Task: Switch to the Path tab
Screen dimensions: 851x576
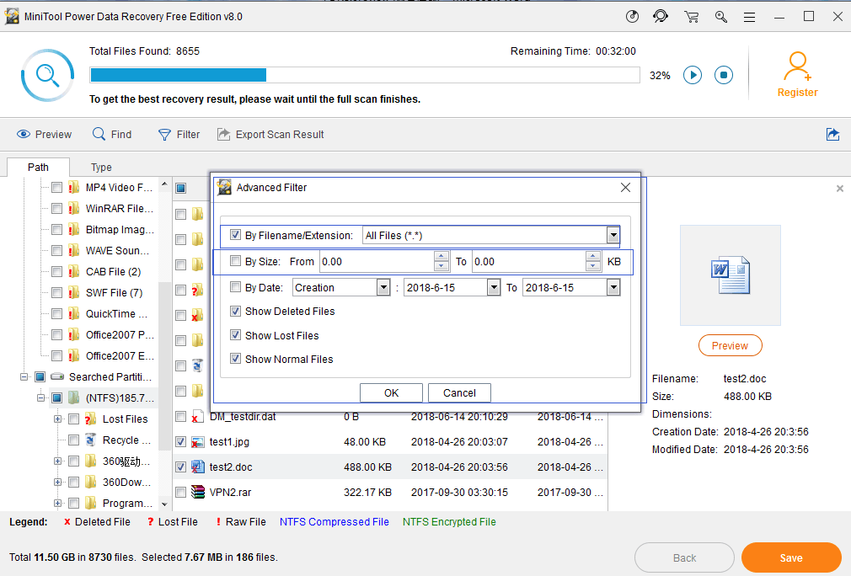Action: 38,167
